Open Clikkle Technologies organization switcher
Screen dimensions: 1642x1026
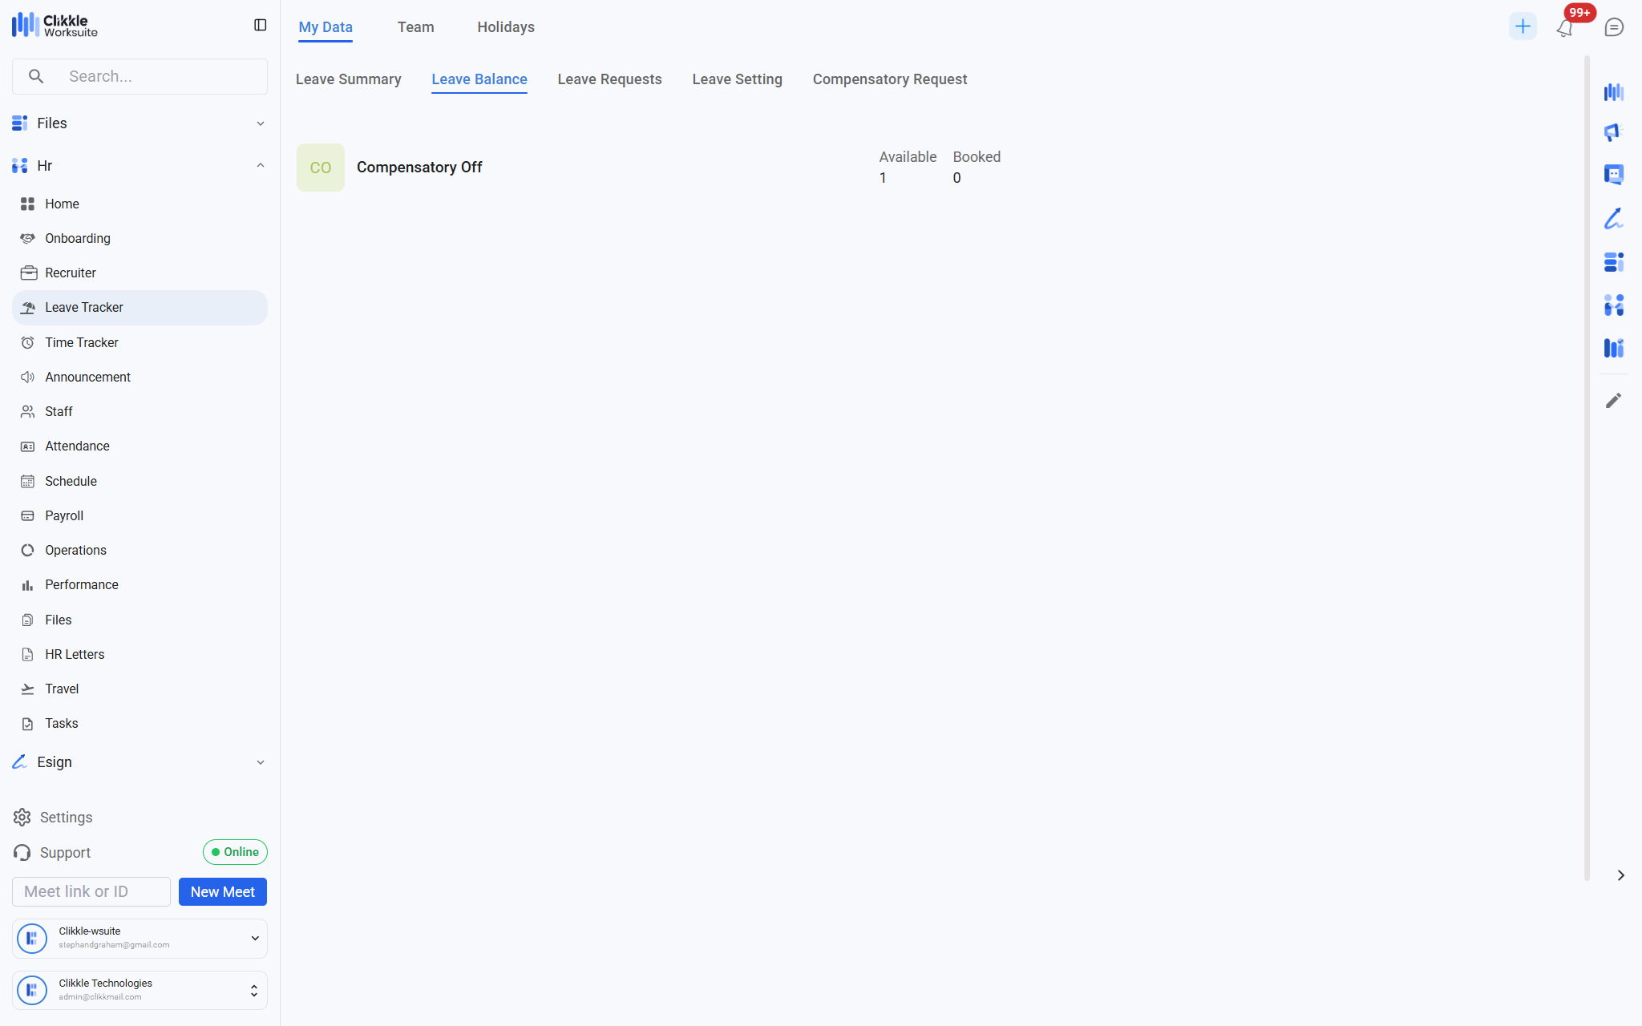(253, 991)
